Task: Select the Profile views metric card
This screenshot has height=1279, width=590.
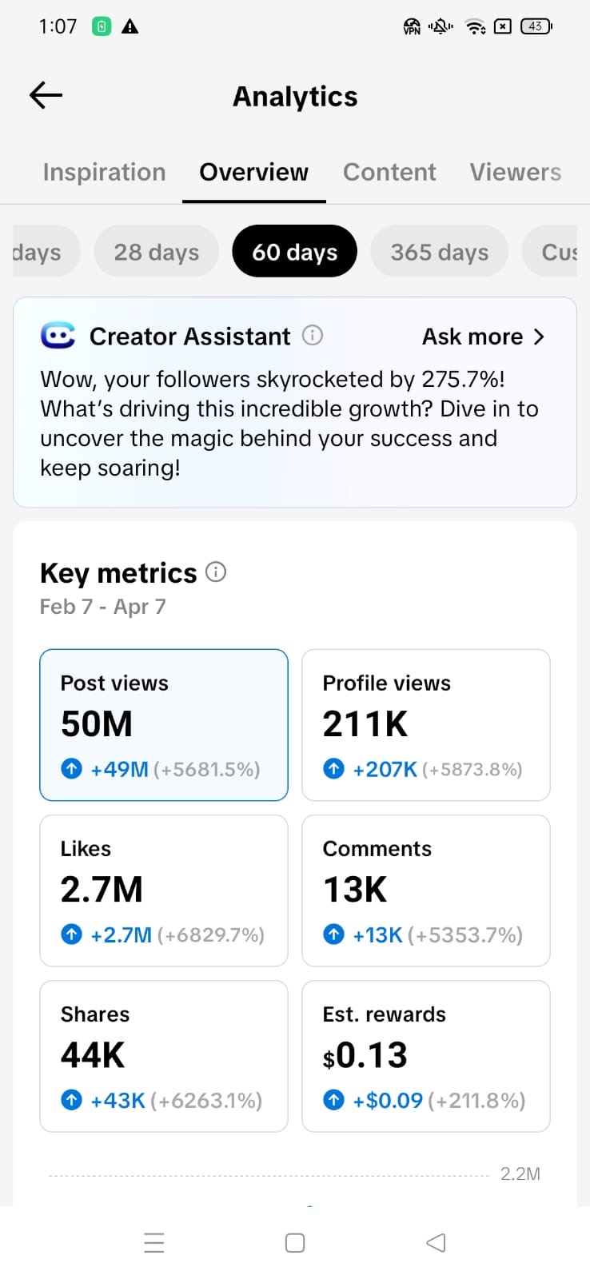Action: 425,725
